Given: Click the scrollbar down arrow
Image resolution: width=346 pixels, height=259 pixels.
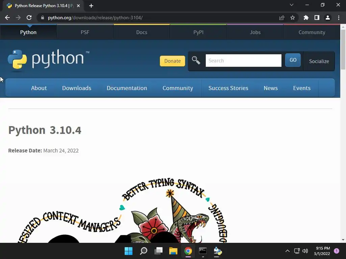Looking at the screenshot, I should [x=343, y=240].
